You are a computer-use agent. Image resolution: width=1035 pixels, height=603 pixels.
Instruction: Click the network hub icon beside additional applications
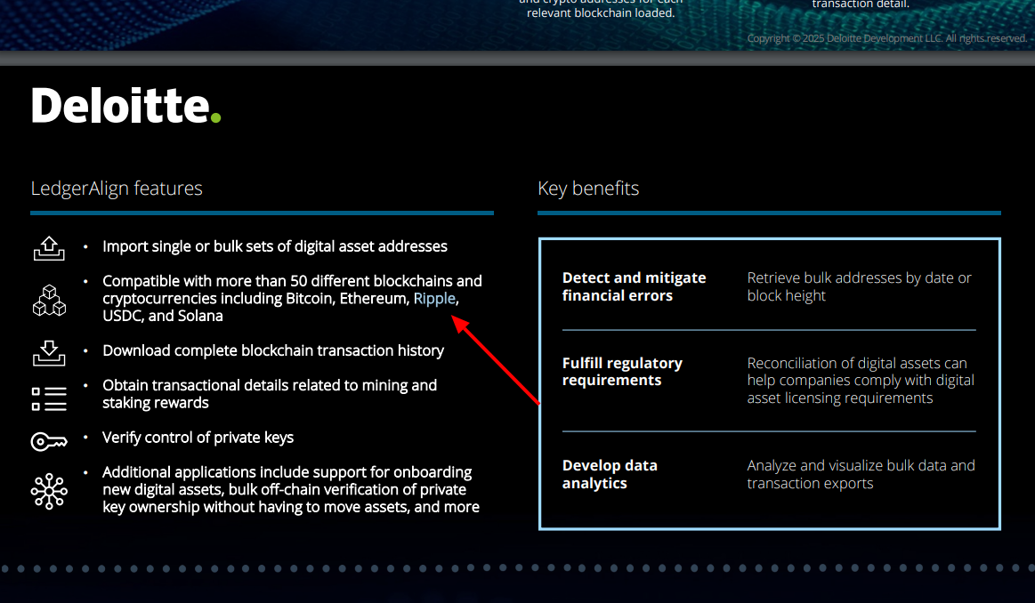(49, 491)
